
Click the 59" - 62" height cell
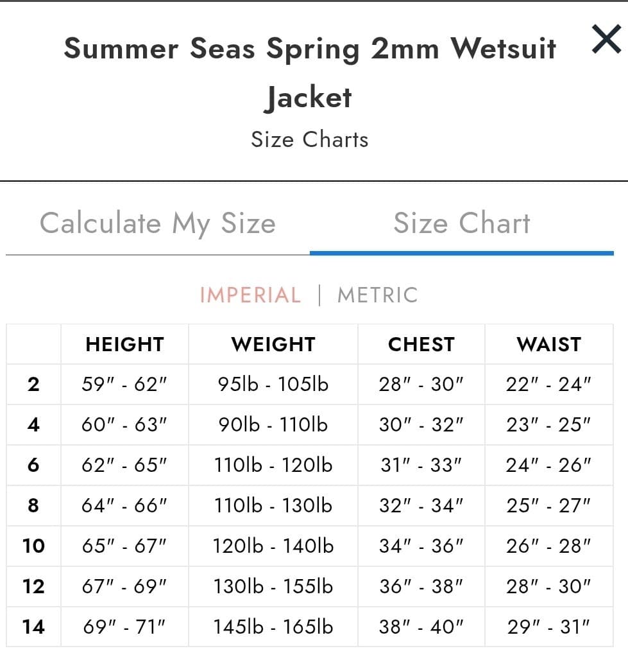tap(124, 384)
